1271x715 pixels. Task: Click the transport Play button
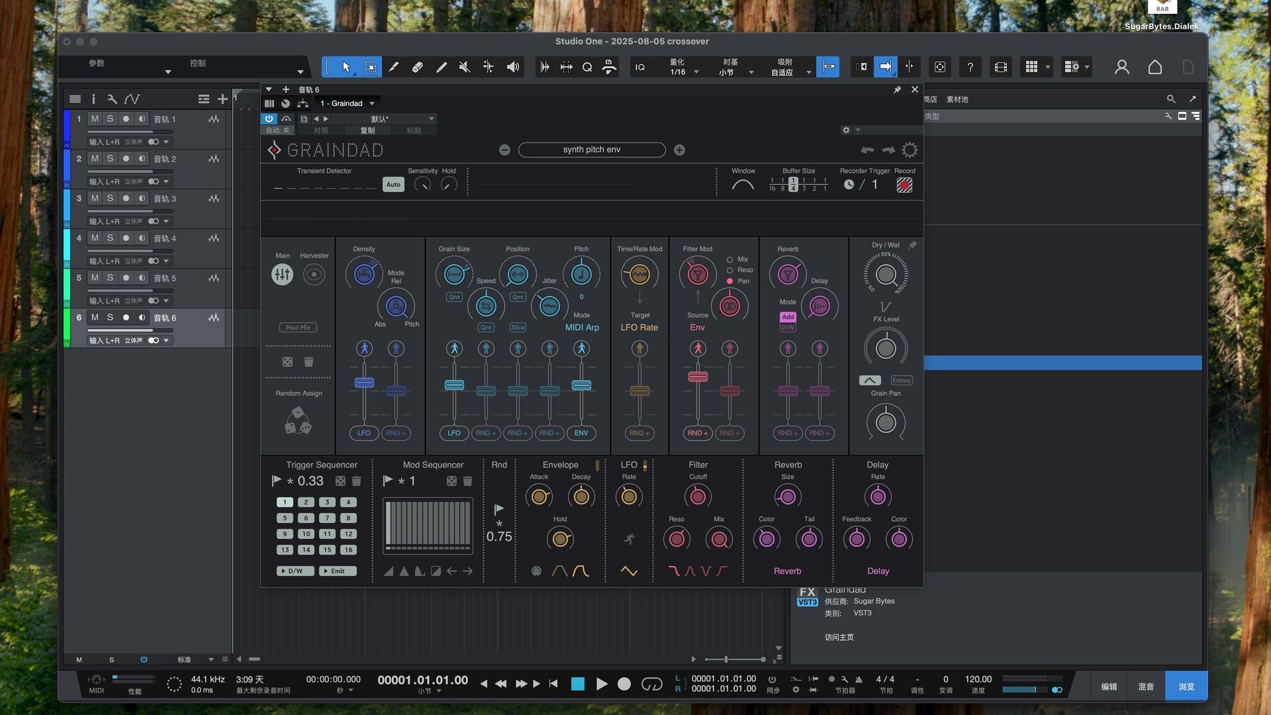tap(602, 684)
